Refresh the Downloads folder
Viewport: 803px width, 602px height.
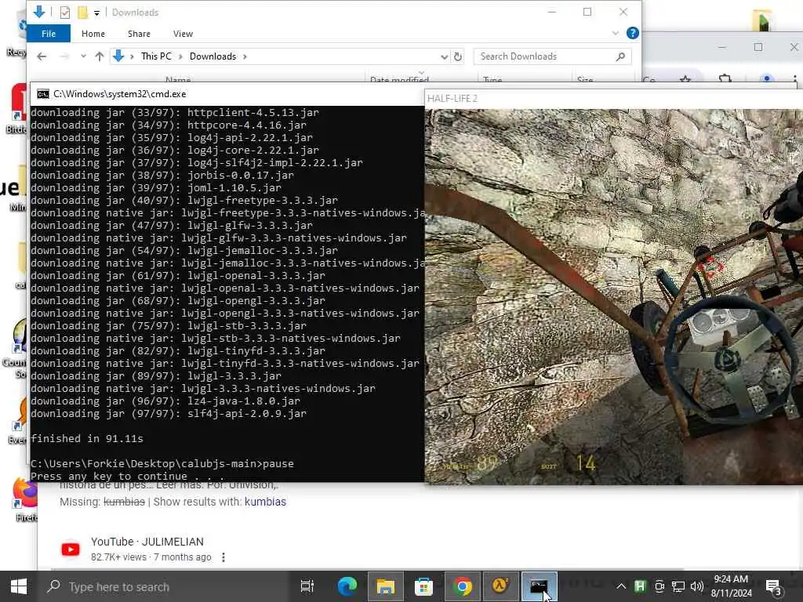click(458, 56)
